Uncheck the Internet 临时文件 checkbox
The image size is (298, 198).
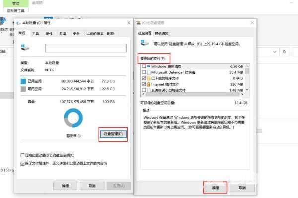point(144,84)
